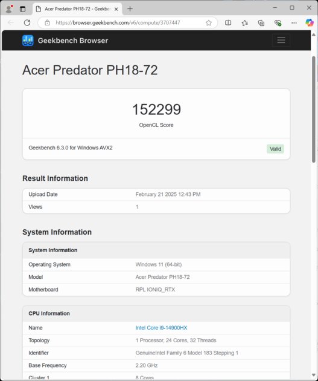The image size is (318, 381).
Task: Click the Identifier row label
Action: [x=38, y=353]
